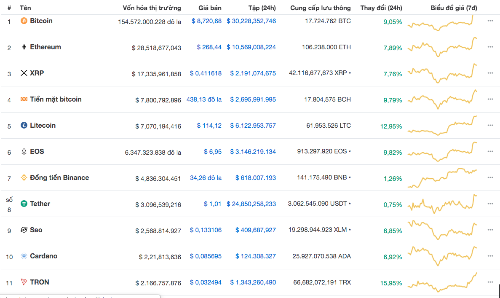
Task: Open the Đồng tiền Binance name link
Action: pos(59,177)
